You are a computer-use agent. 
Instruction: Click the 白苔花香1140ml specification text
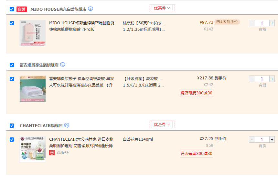[x=138, y=139]
